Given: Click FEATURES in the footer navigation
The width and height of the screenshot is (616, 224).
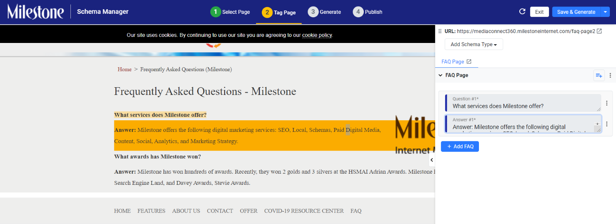Looking at the screenshot, I should 151,211.
